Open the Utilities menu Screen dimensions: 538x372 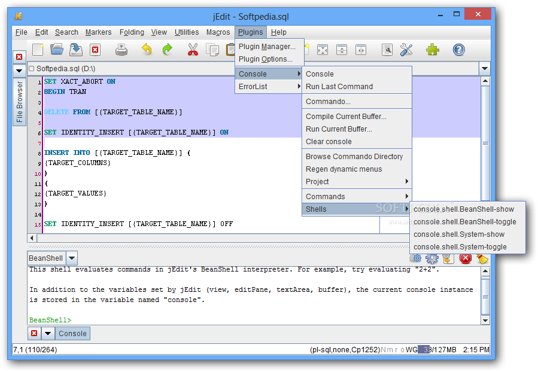click(x=187, y=32)
